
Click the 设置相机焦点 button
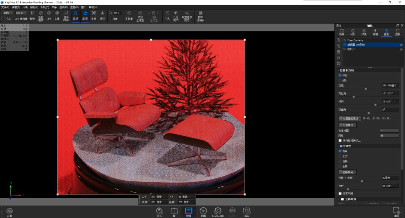click(349, 118)
